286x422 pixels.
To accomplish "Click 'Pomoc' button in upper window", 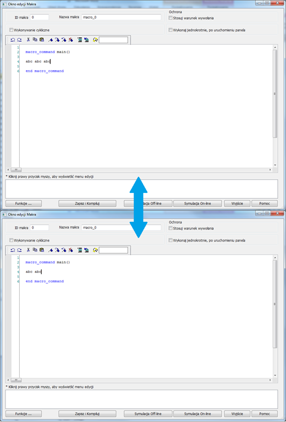I will pos(265,203).
